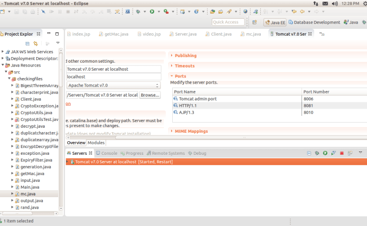This screenshot has width=367, height=226.
Task: Open the Console view tab
Action: tap(107, 153)
